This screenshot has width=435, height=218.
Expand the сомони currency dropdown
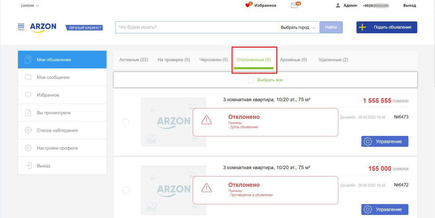pyautogui.click(x=30, y=5)
